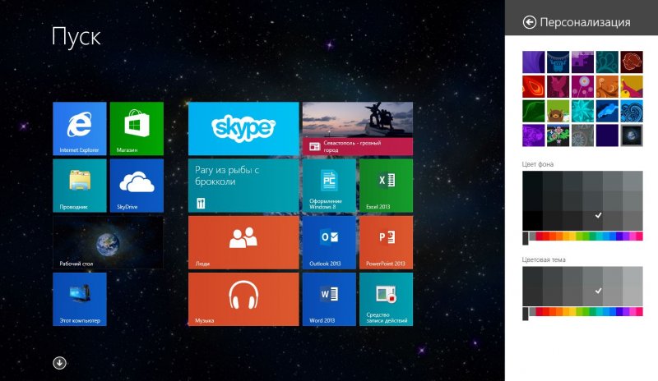
Task: Open the Internet Explorer tile
Action: tap(80, 129)
